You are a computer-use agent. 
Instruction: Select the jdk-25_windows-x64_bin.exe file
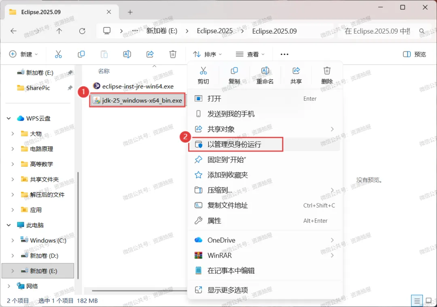138,100
